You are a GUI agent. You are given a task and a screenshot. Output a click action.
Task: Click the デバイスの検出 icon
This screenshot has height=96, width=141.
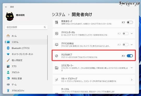[57, 45]
